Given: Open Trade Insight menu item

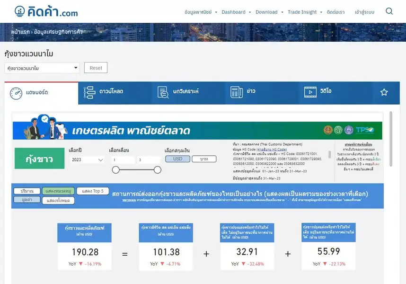Looking at the screenshot, I should (302, 12).
